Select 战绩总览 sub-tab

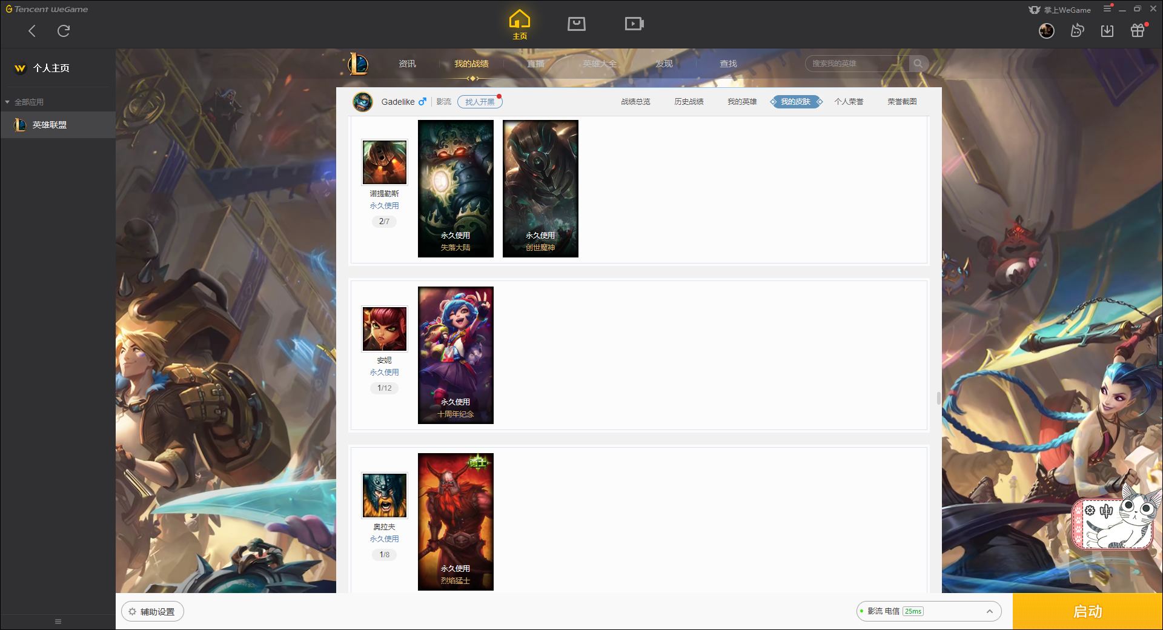click(x=635, y=102)
